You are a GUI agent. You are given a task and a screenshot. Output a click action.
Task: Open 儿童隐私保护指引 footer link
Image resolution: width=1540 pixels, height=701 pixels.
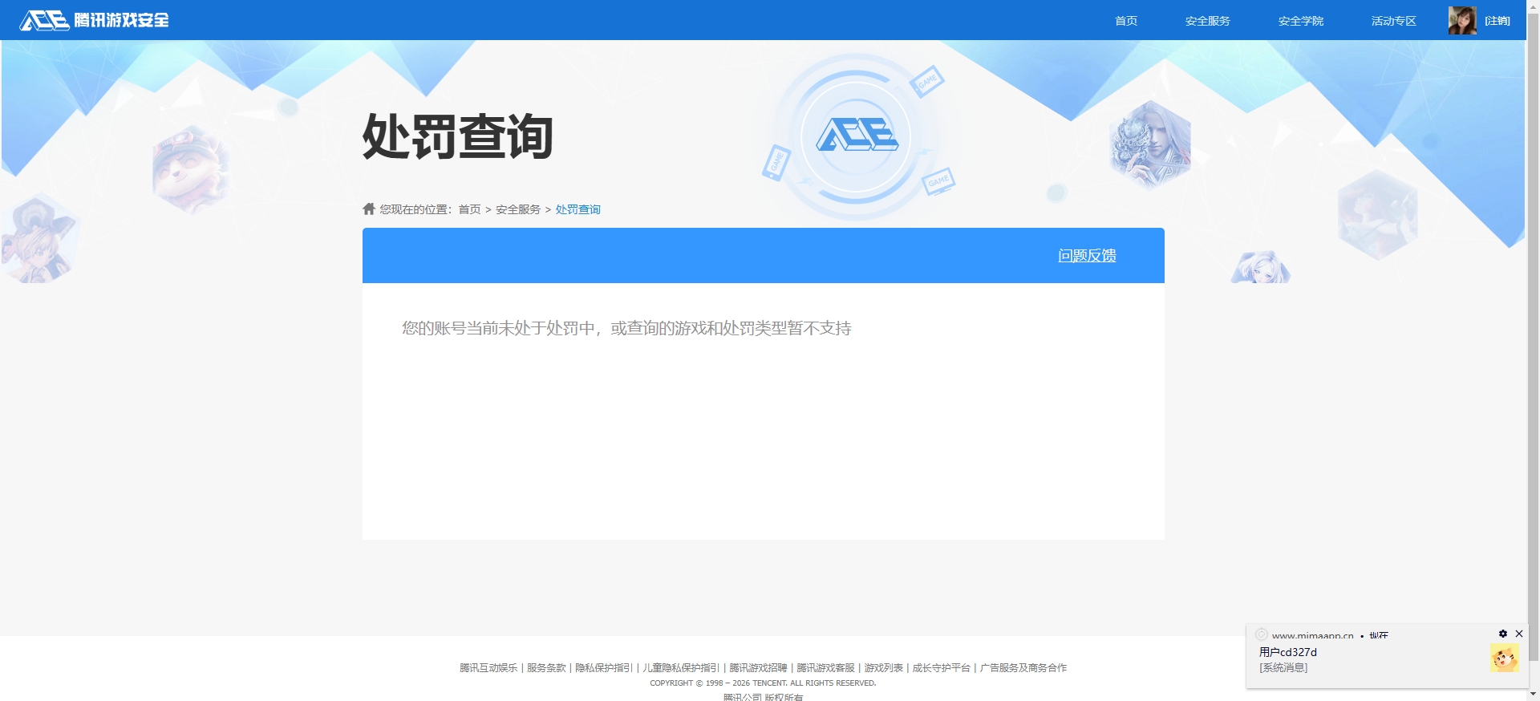tap(681, 667)
